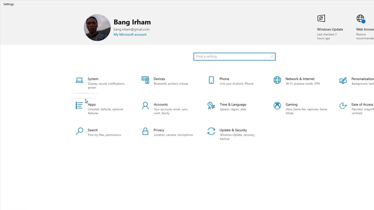
Task: Click Windows Update label in header
Action: pos(330,29)
